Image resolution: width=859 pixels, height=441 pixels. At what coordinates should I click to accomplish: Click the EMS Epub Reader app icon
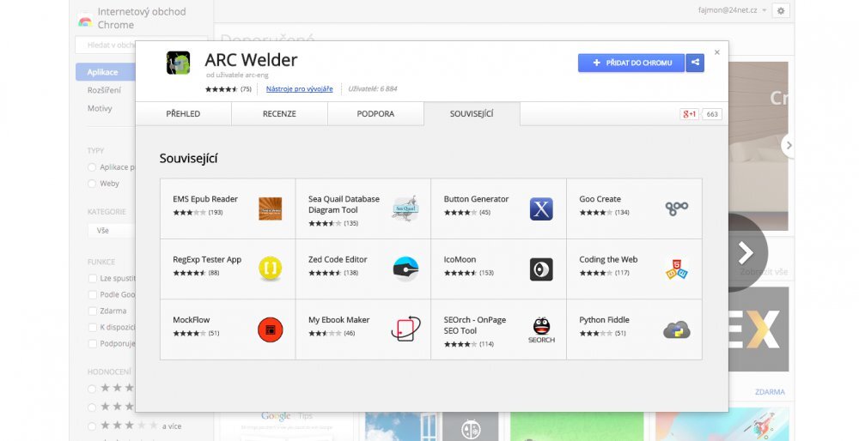270,208
